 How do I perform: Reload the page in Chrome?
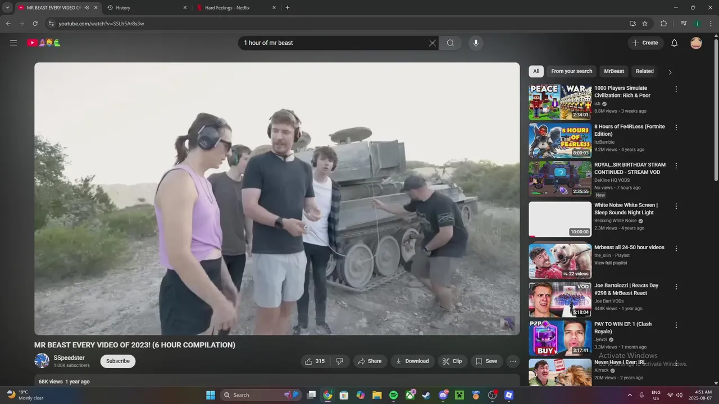(x=35, y=24)
